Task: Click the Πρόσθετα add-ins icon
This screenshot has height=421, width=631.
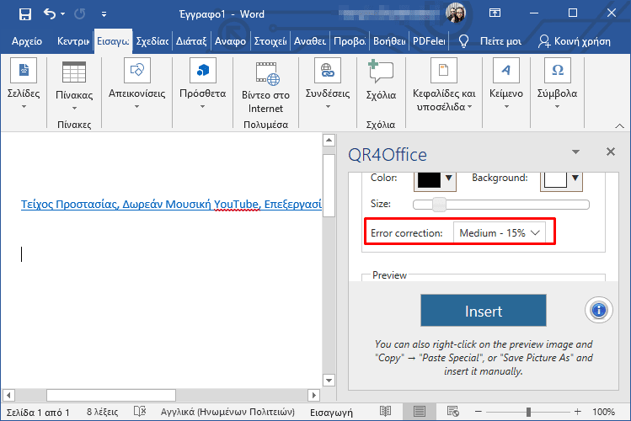Action: (202, 71)
